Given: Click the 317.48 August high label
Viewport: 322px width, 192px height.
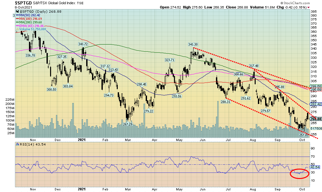Looking at the screenshot, I should point(254,66).
